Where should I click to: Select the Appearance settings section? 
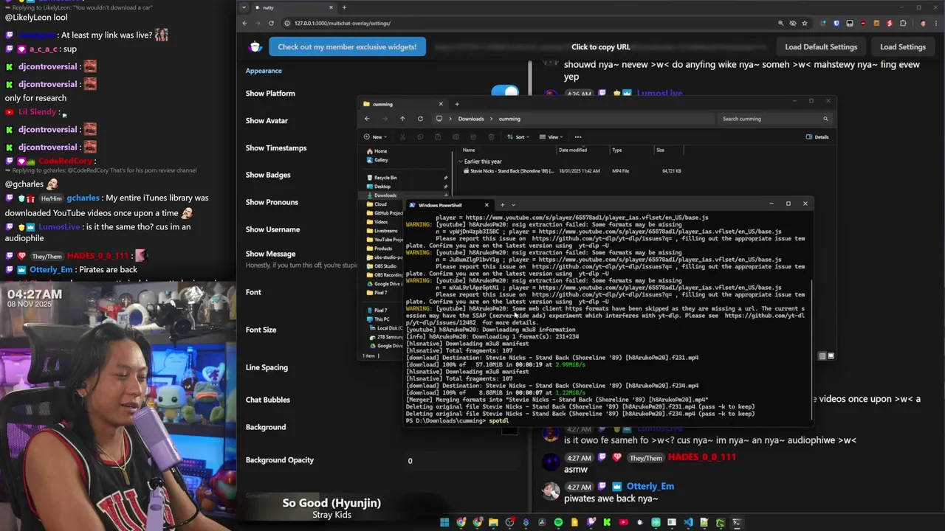point(264,71)
